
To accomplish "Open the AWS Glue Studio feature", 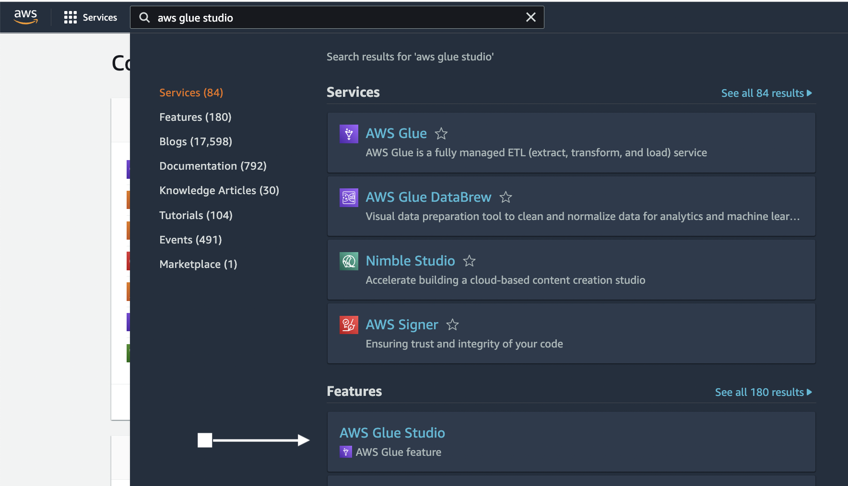I will [x=392, y=433].
